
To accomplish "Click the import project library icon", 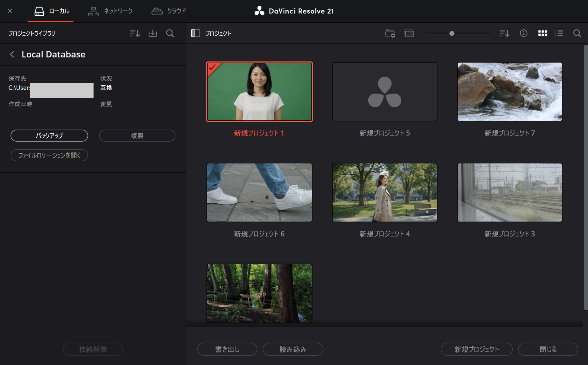I will [x=153, y=33].
